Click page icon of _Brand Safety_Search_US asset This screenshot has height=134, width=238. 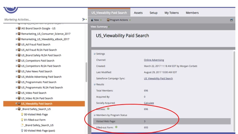click(22, 125)
